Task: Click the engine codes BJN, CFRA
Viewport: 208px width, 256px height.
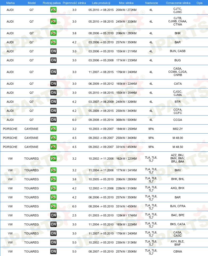Action: pos(178,206)
